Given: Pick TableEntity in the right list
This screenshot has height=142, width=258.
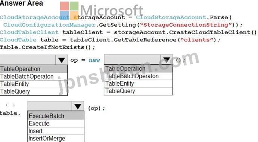Looking at the screenshot, I should [x=138, y=83].
